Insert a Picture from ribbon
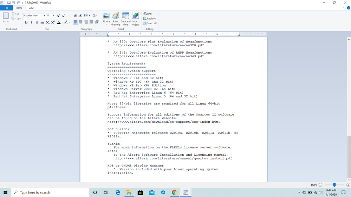The image size is (351, 197). [106, 16]
